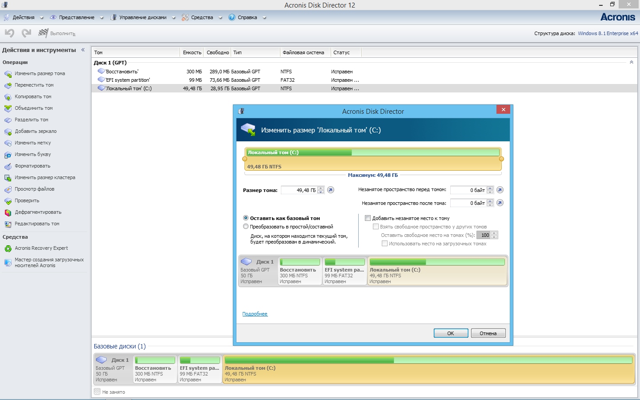This screenshot has width=640, height=400.
Task: Open Управление дисками dropdown arrow
Action: coord(174,18)
